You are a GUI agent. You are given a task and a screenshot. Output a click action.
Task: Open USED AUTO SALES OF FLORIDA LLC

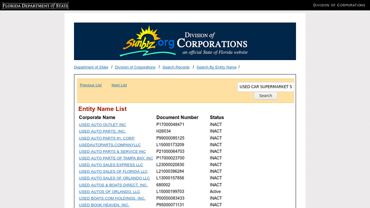pyautogui.click(x=113, y=171)
